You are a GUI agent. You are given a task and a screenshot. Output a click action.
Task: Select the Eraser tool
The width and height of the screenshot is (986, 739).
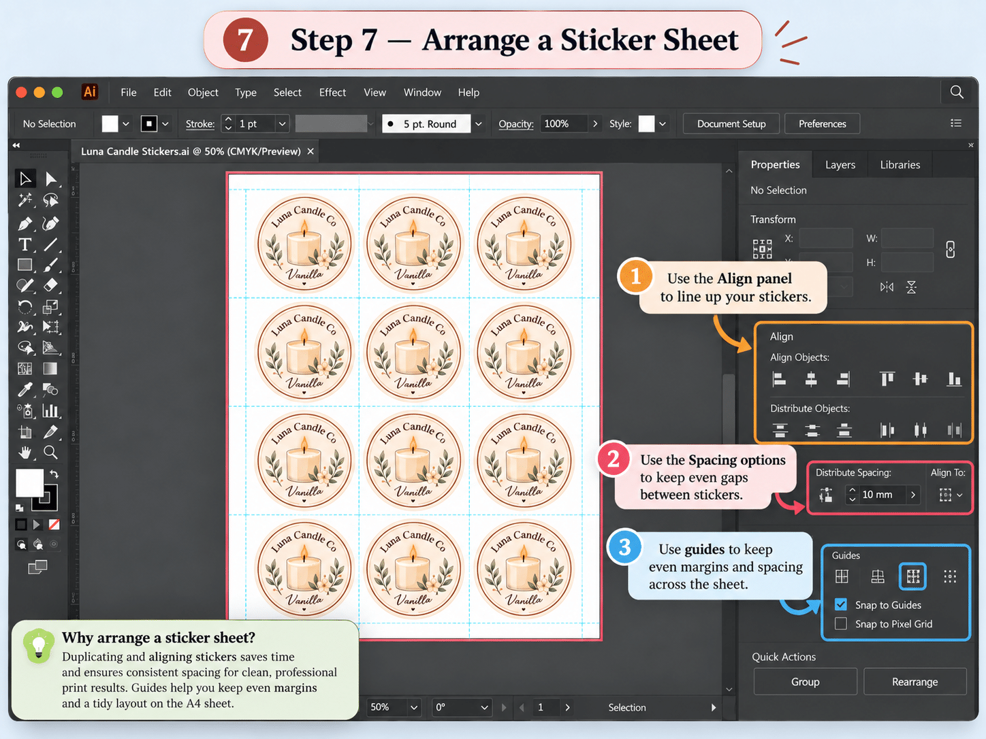(50, 285)
